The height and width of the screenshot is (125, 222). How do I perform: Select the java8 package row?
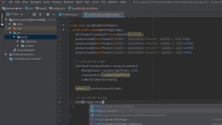coord(31,37)
